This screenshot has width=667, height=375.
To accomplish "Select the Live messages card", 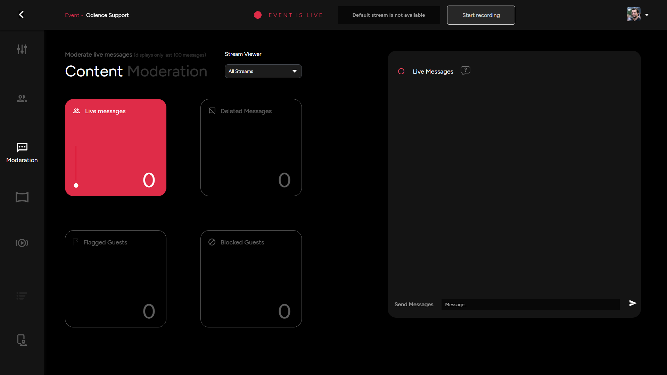I will (115, 148).
